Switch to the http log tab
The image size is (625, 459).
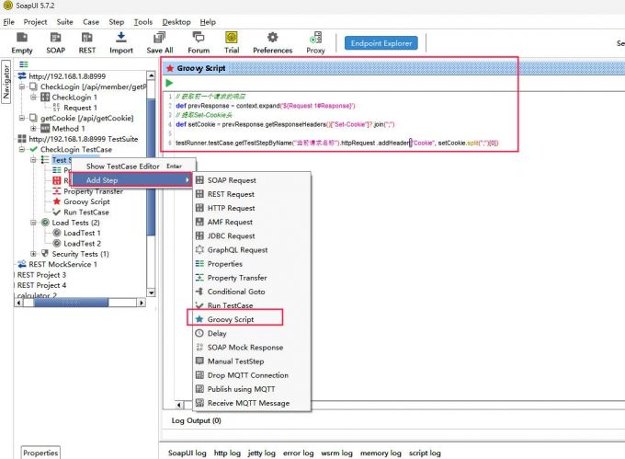[x=227, y=453]
